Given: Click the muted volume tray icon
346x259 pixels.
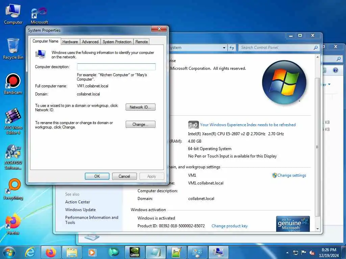Looking at the screenshot, I should tap(312, 253).
